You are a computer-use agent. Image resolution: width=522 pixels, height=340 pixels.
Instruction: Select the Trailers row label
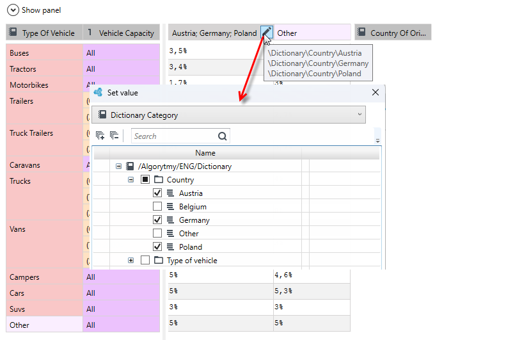44,109
